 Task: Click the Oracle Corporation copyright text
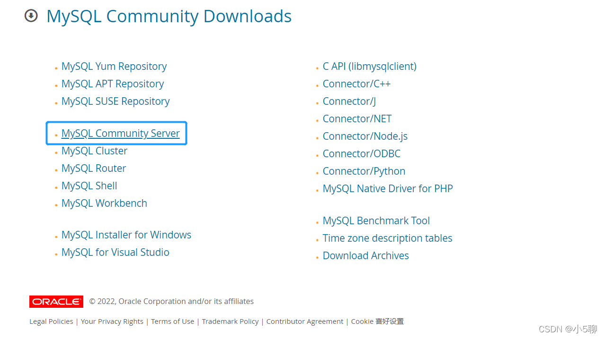pyautogui.click(x=171, y=302)
